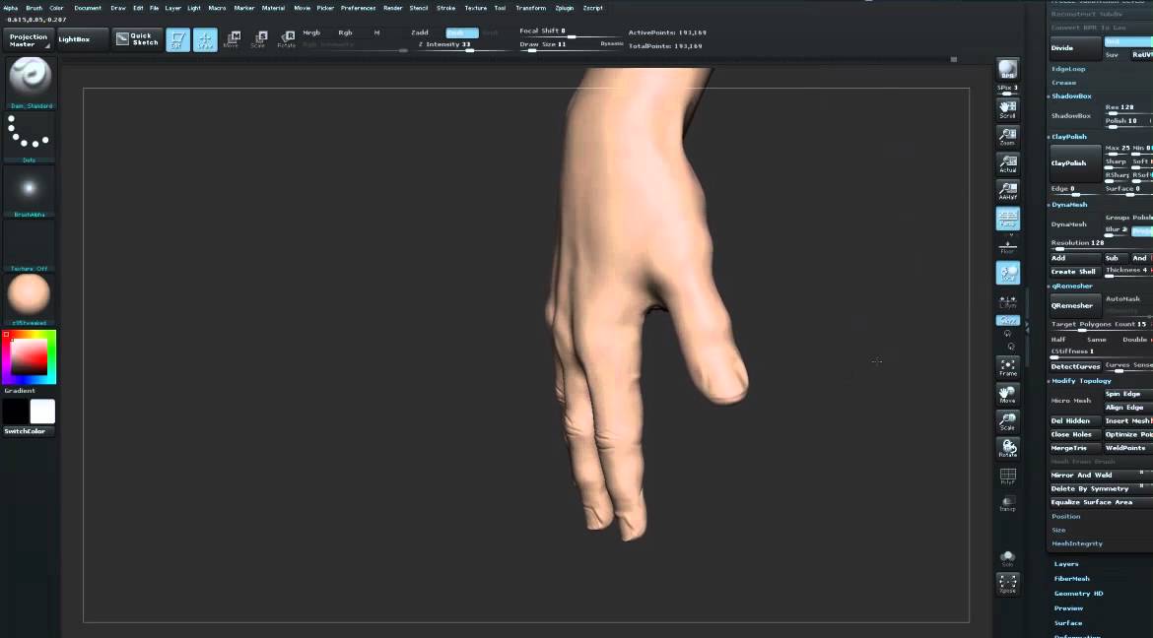The height and width of the screenshot is (638, 1153).
Task: Click the Del Hidden button
Action: [x=1075, y=421]
